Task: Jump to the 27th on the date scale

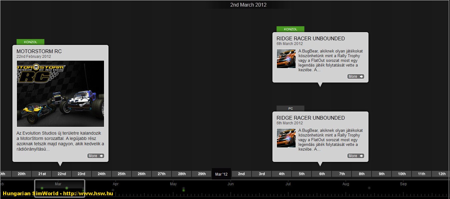Action: (x=162, y=174)
